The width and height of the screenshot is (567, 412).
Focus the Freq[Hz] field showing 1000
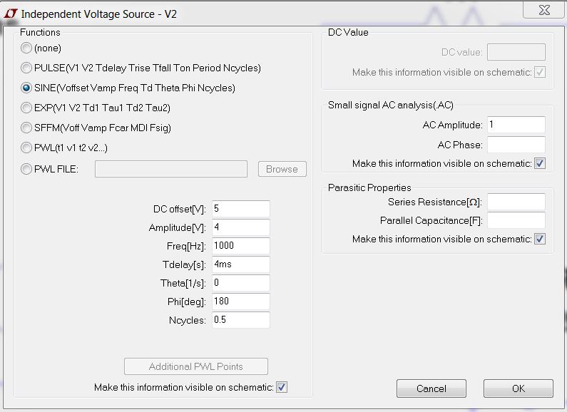pyautogui.click(x=241, y=246)
